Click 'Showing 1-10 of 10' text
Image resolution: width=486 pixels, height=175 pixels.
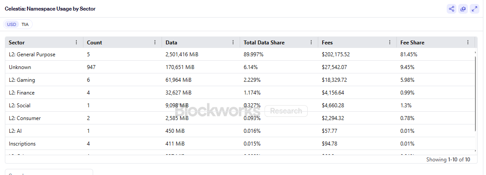pos(448,160)
